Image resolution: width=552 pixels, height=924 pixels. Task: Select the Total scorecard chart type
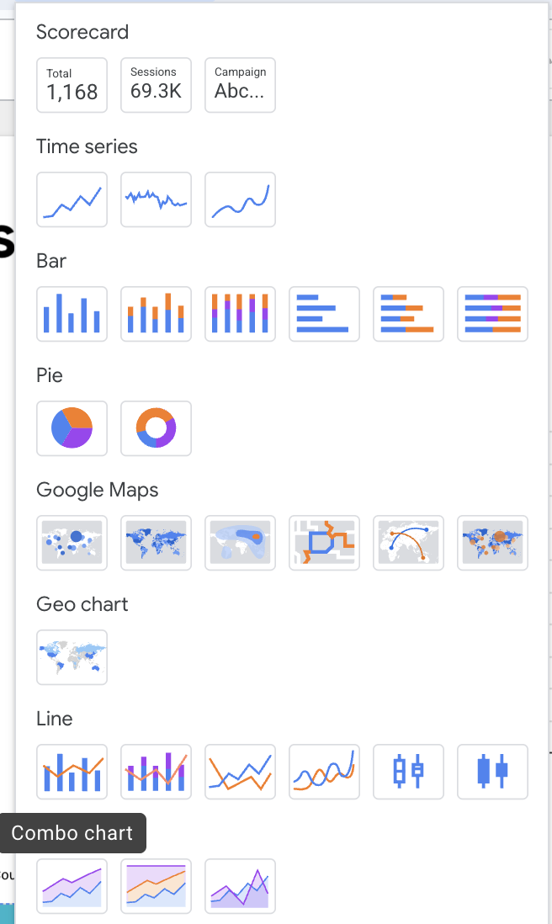click(x=72, y=84)
